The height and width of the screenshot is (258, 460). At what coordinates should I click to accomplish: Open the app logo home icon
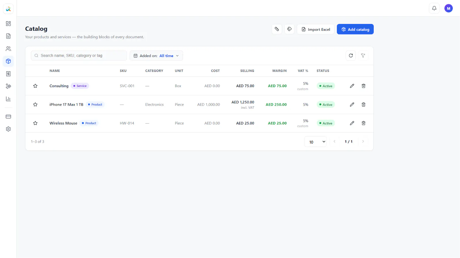point(8,9)
